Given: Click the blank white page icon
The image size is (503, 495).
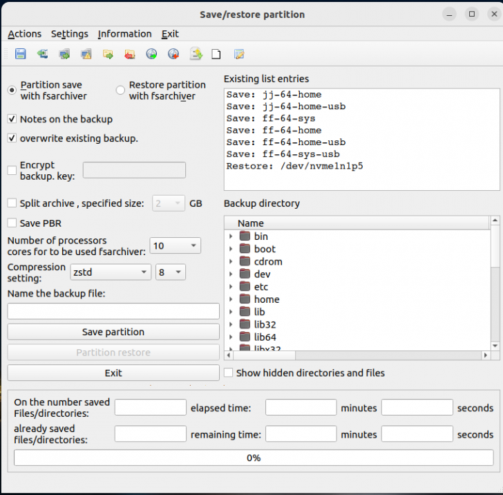Looking at the screenshot, I should [x=216, y=54].
